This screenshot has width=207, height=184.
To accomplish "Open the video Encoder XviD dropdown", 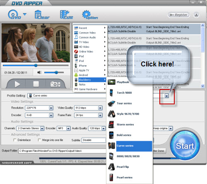I will tap(51, 115).
